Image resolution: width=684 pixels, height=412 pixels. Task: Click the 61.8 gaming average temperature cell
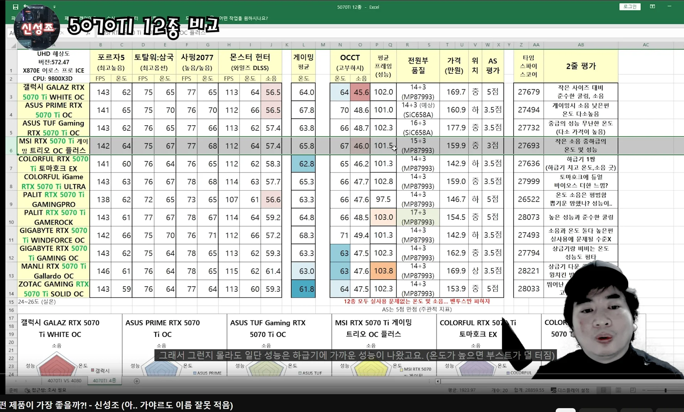(x=304, y=289)
